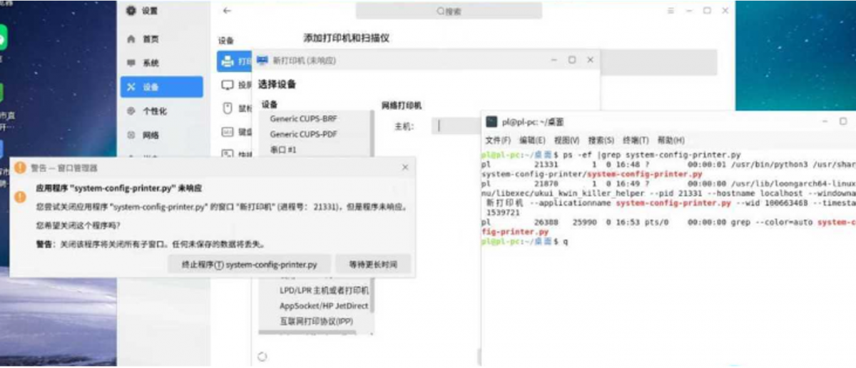The image size is (856, 368).
Task: Click the monitor icon below the printer entry
Action: (228, 85)
